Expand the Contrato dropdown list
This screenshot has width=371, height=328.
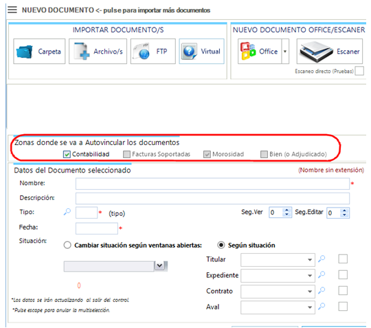point(278,292)
